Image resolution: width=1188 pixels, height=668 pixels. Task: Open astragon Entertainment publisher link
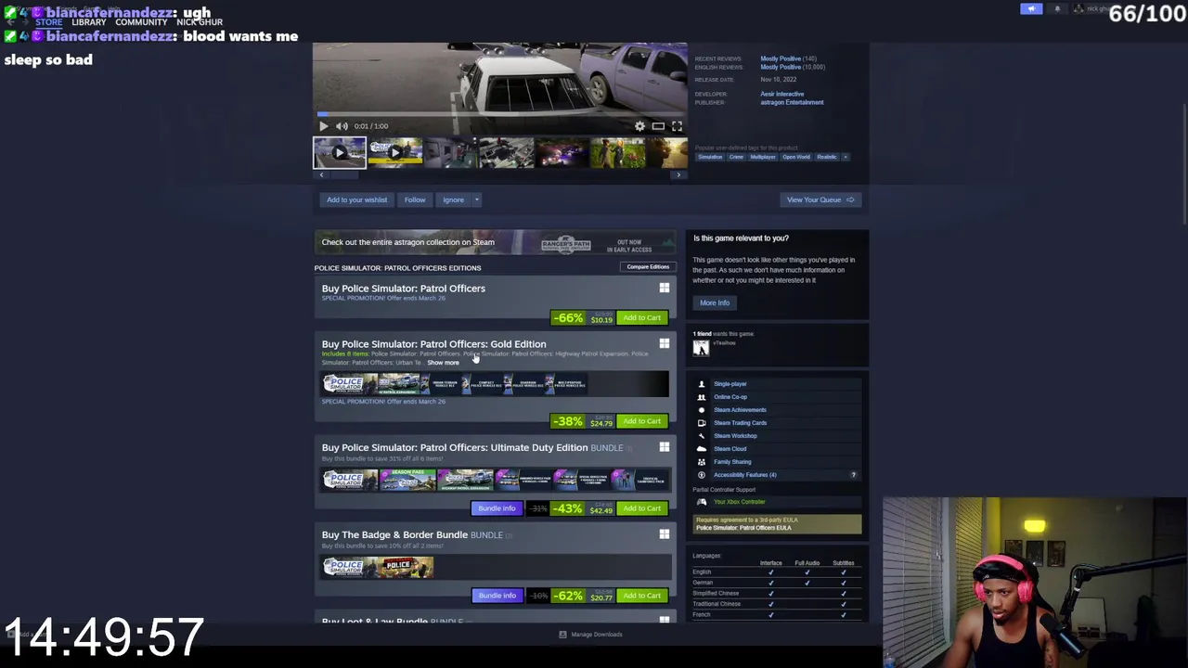tap(792, 102)
